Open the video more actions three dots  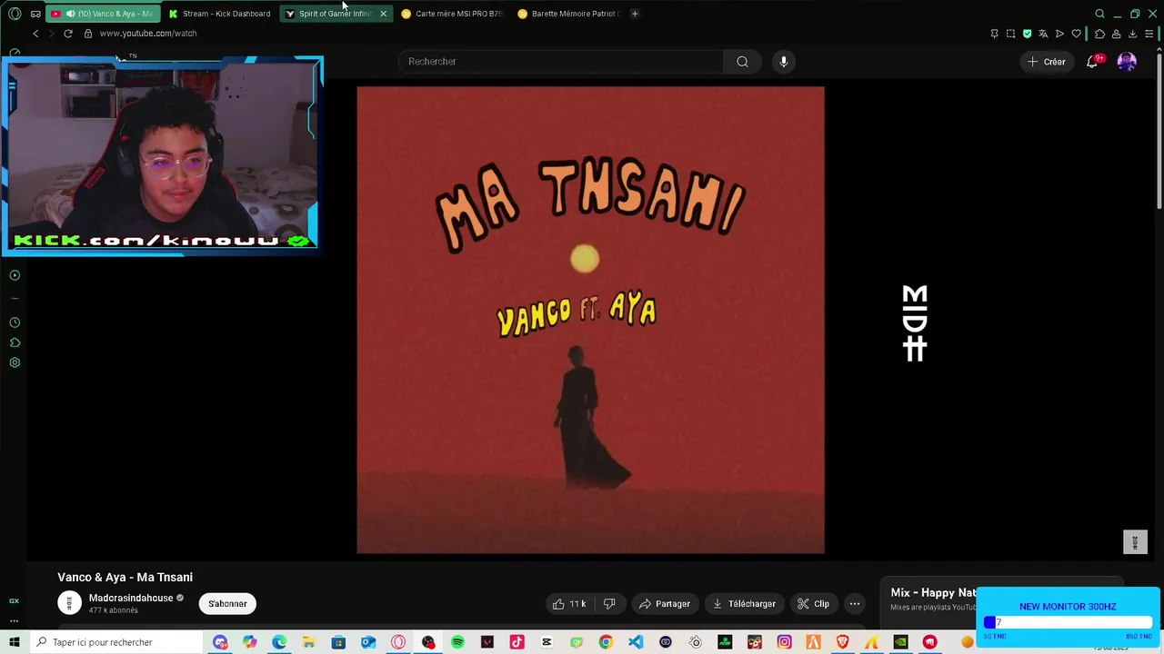point(855,603)
